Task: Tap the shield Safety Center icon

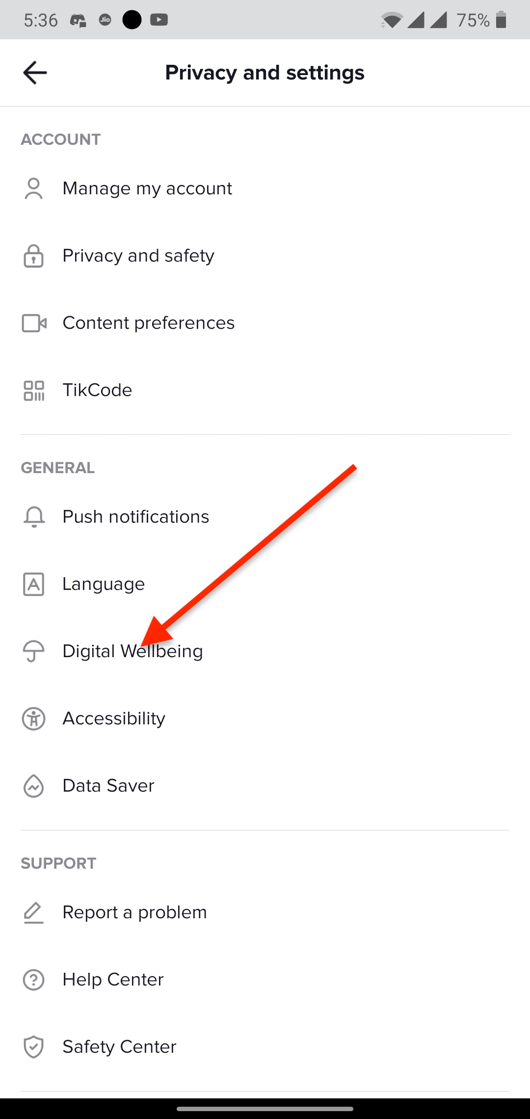Action: point(33,1047)
